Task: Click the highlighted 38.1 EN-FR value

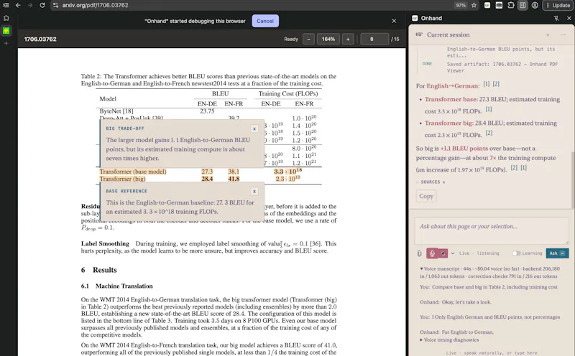Action: 234,172
